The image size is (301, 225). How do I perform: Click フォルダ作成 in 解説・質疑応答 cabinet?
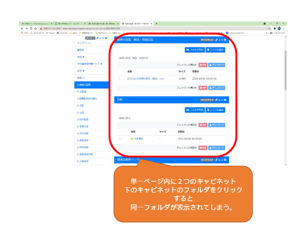pyautogui.click(x=195, y=50)
